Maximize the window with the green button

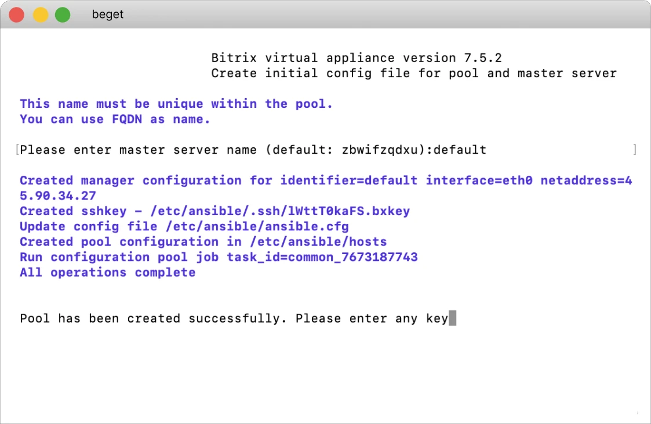[x=63, y=15]
